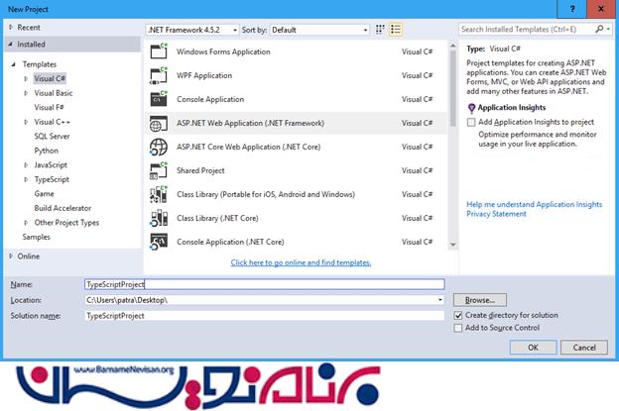
Task: Click the Shared Project template icon
Action: coord(159,170)
